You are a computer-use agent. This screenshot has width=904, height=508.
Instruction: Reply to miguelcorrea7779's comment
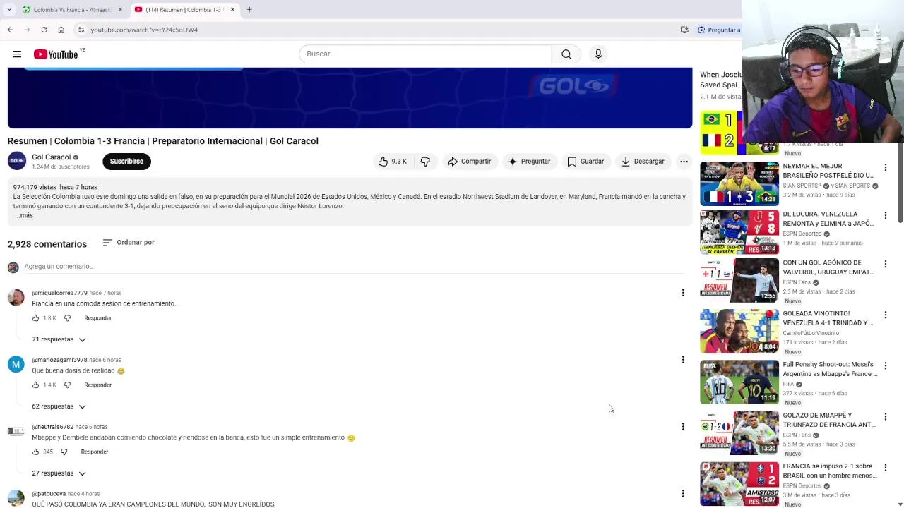tap(97, 318)
